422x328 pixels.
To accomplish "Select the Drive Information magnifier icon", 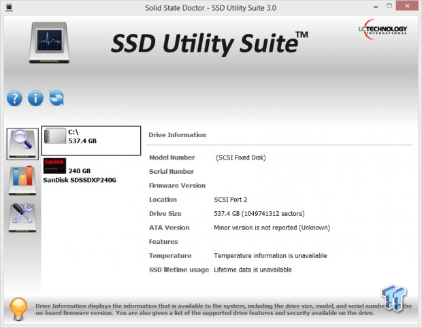I will click(22, 144).
